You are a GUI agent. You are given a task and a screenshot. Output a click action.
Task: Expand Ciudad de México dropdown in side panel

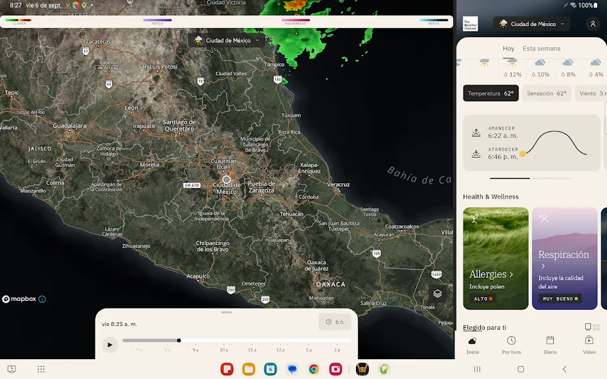[x=531, y=24]
